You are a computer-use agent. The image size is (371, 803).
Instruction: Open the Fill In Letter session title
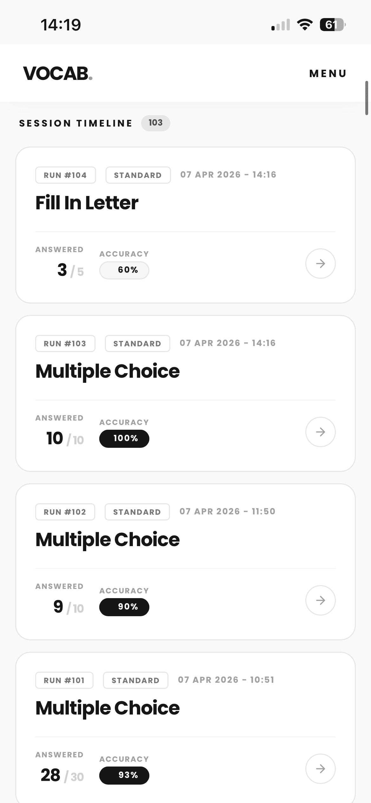(x=87, y=203)
